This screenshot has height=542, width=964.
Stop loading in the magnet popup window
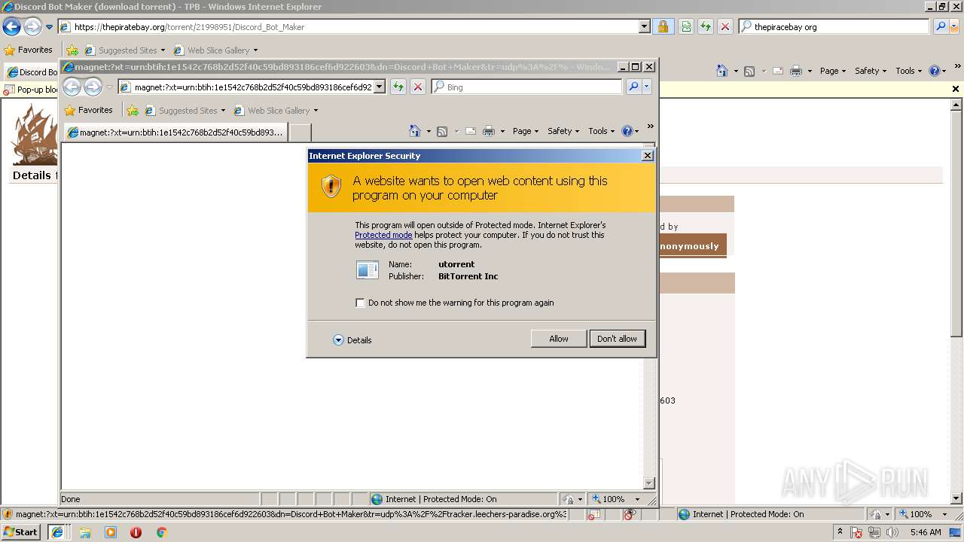(418, 87)
